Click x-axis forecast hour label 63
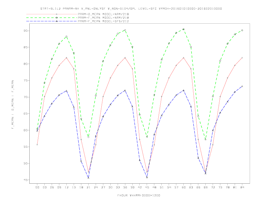Viewport: 264px width, 204px height. pyautogui.click(x=191, y=187)
